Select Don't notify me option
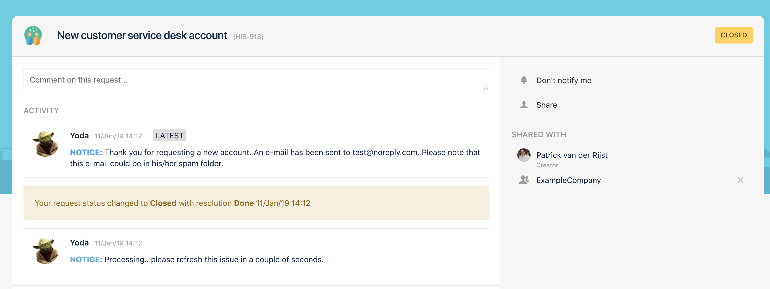The height and width of the screenshot is (289, 770). [x=563, y=81]
